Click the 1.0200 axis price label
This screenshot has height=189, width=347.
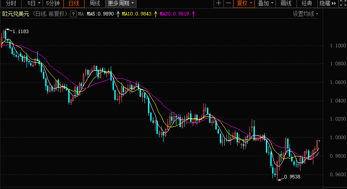coord(338,119)
